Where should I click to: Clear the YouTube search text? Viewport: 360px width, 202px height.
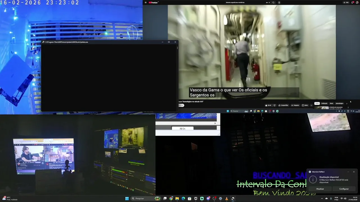[x=269, y=3]
